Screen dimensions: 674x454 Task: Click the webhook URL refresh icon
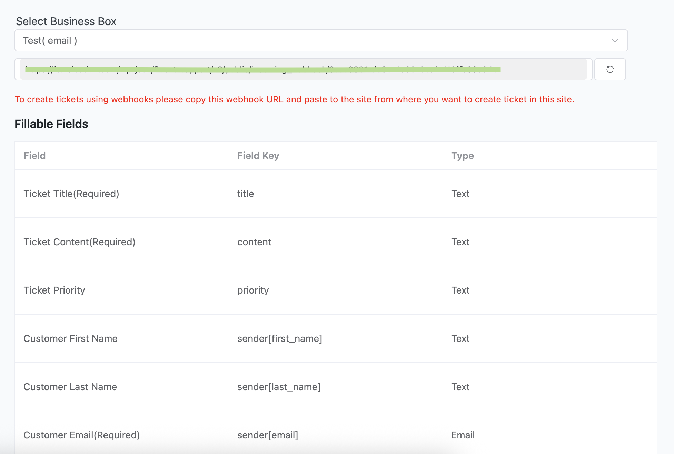point(610,69)
